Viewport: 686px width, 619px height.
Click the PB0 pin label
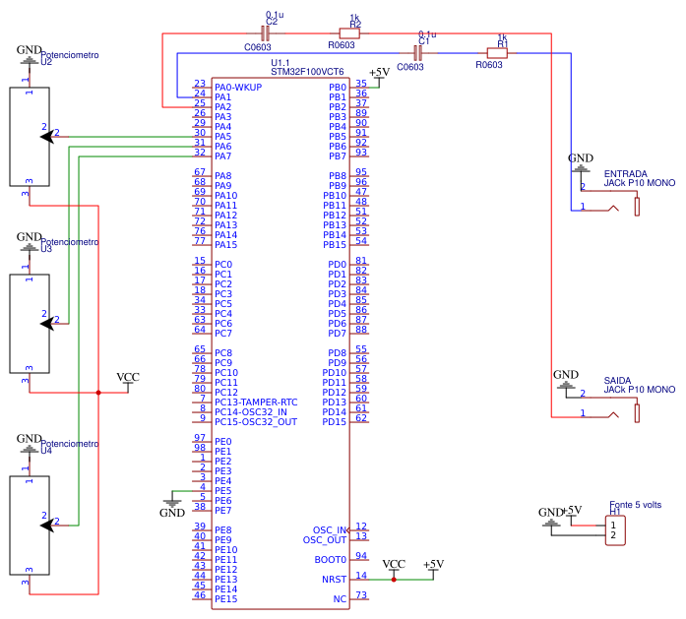click(338, 87)
